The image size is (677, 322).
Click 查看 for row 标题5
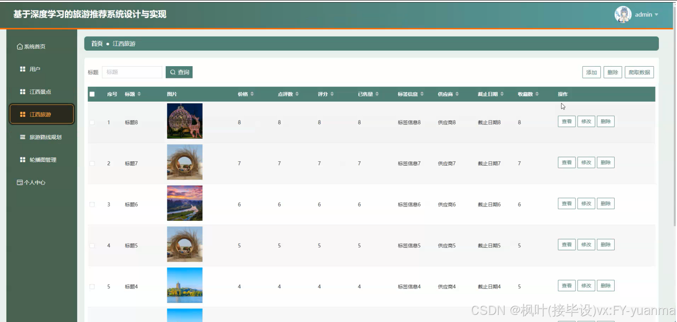point(567,245)
